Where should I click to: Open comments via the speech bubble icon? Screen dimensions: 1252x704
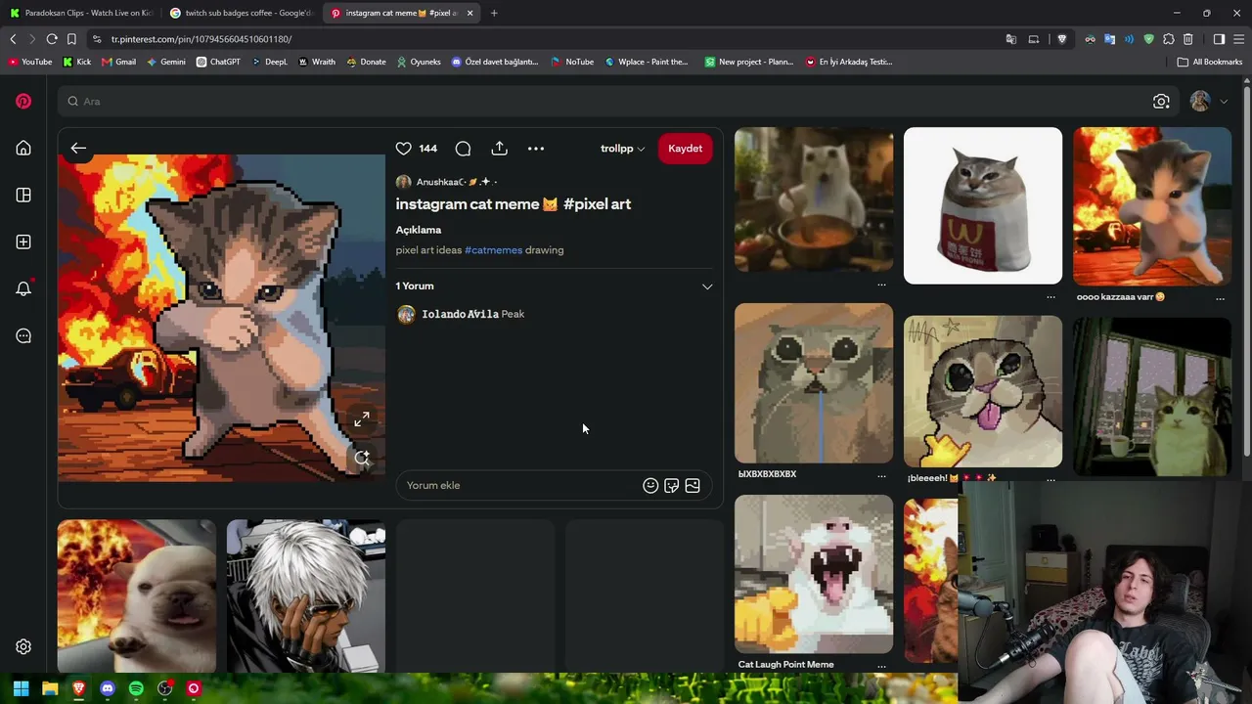pyautogui.click(x=463, y=149)
